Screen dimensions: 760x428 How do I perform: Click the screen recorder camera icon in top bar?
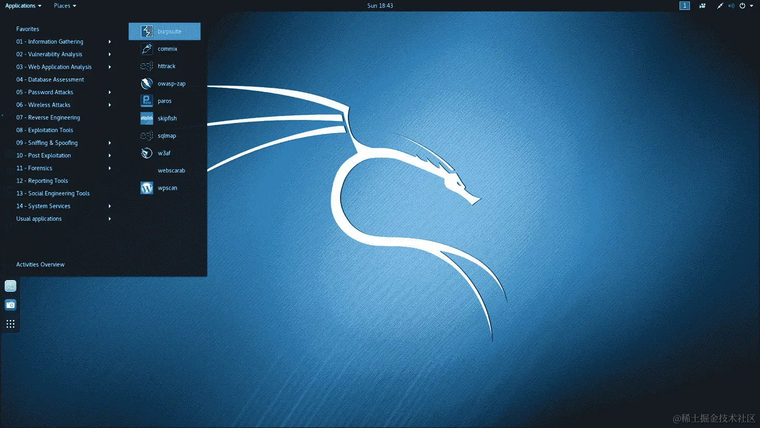click(x=702, y=6)
